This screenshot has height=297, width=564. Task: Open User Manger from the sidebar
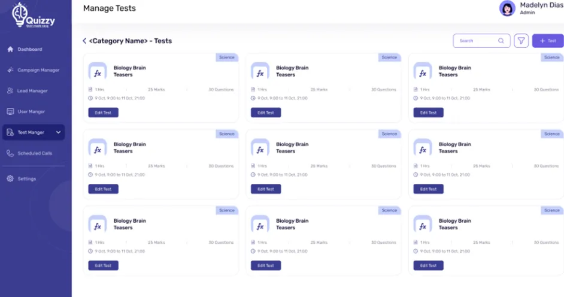[x=31, y=111]
